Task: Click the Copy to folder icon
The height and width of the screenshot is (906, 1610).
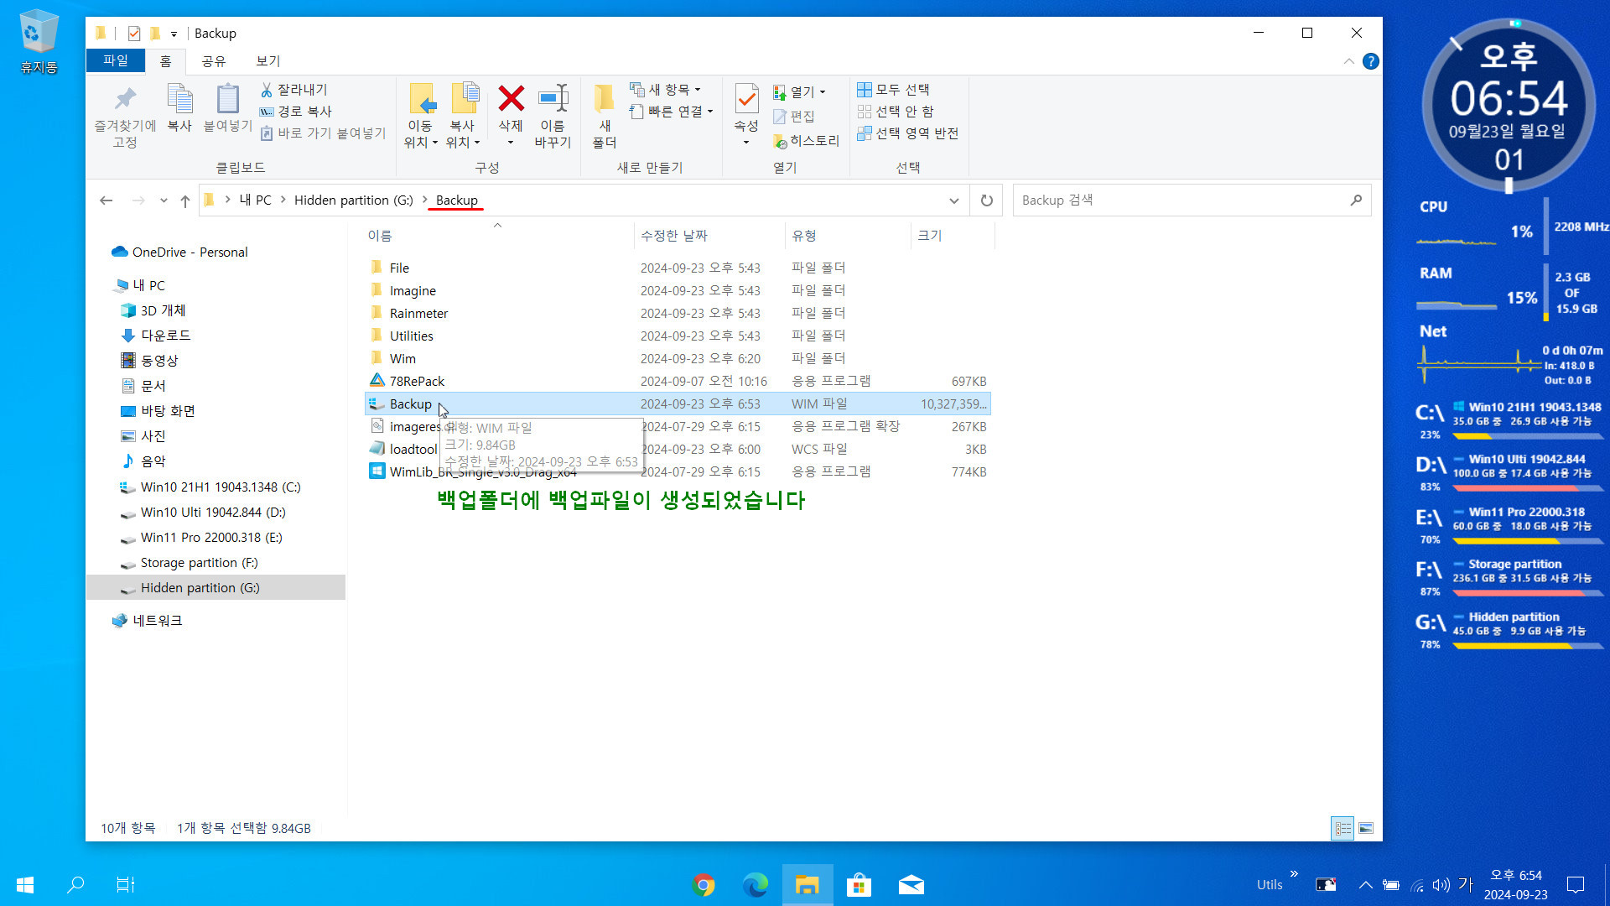Action: (x=465, y=99)
